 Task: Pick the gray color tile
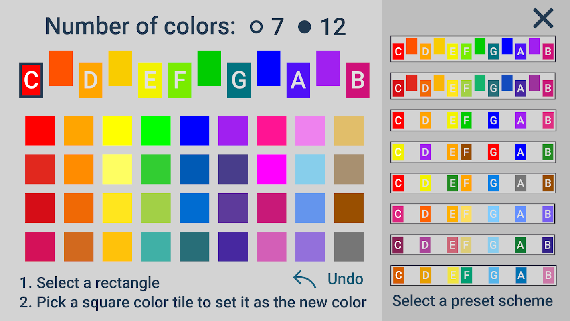click(x=349, y=246)
